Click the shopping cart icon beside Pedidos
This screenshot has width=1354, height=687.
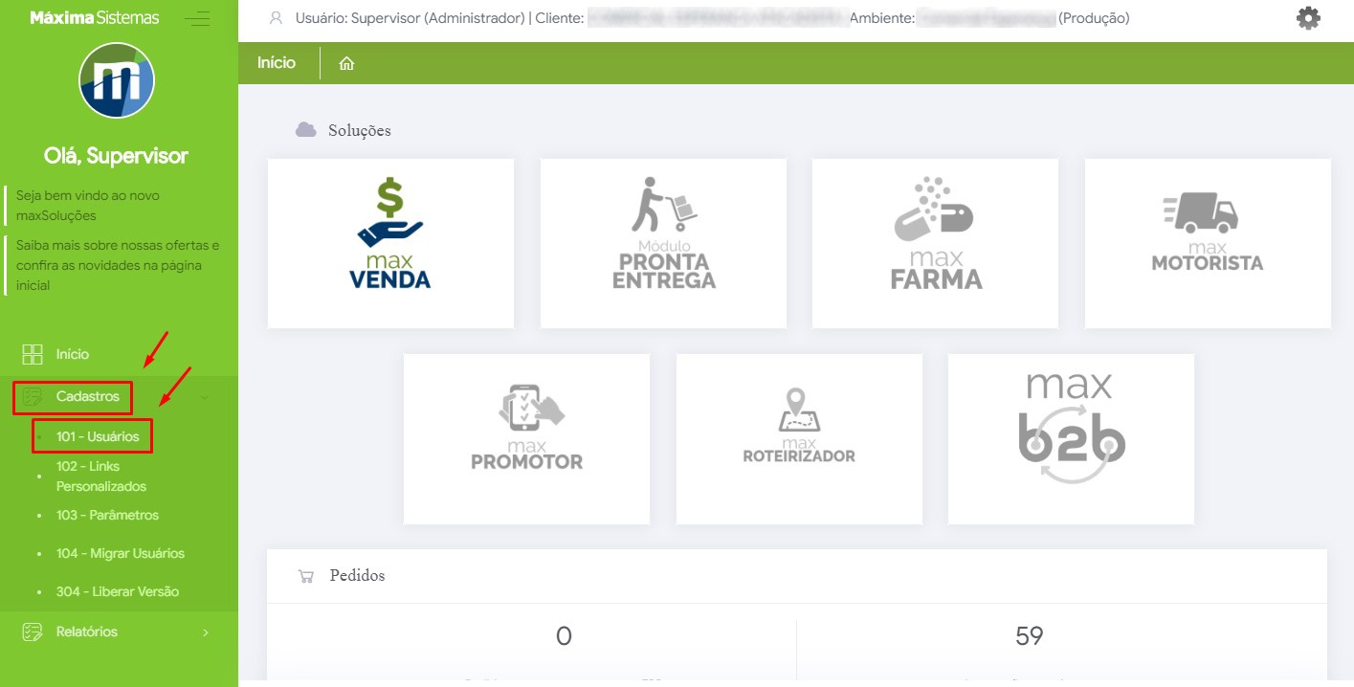(x=306, y=576)
